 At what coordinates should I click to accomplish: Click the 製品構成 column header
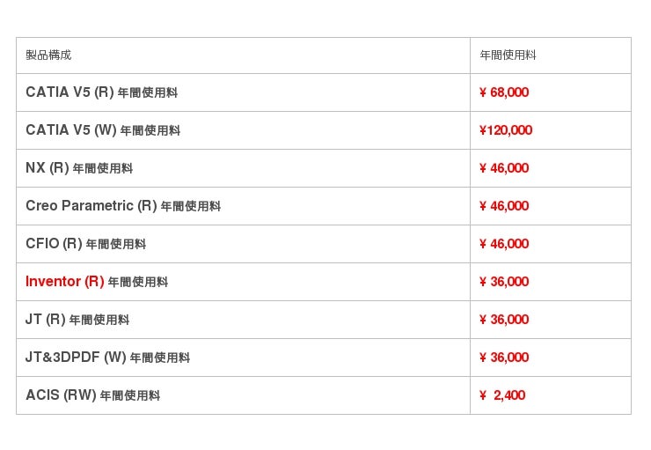tap(48, 55)
